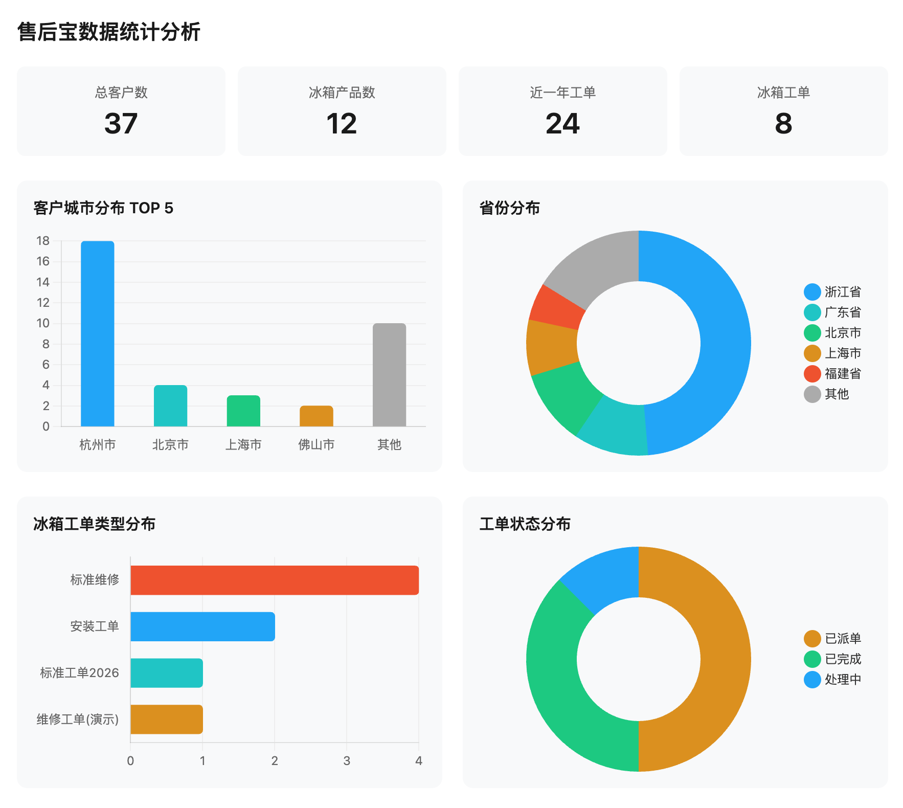Click the 4 tick on work-order type x-axis
This screenshot has width=903, height=808.
click(x=419, y=761)
